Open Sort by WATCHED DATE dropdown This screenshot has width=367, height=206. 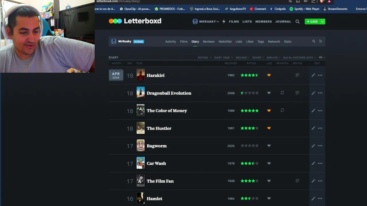click(x=299, y=58)
